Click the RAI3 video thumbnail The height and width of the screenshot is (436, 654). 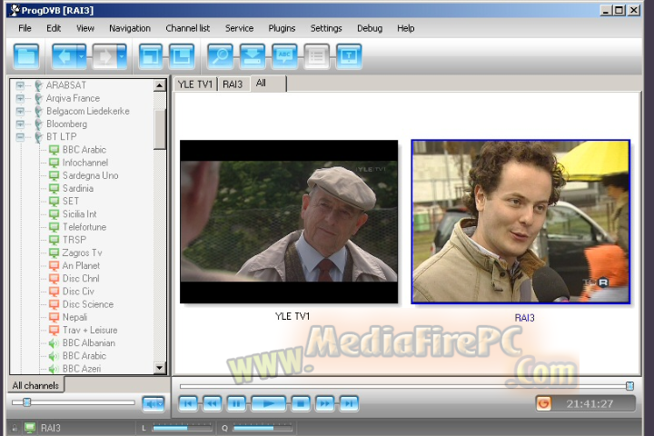pos(520,222)
